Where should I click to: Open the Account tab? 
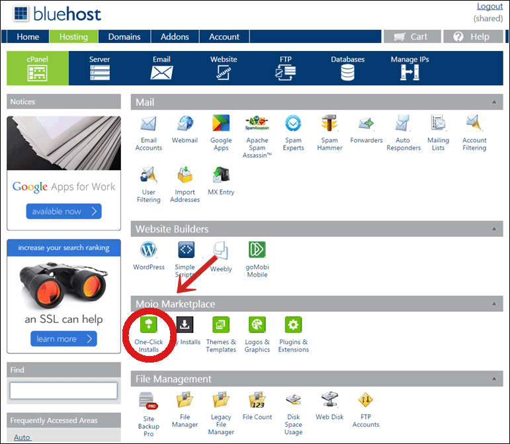[x=224, y=36]
